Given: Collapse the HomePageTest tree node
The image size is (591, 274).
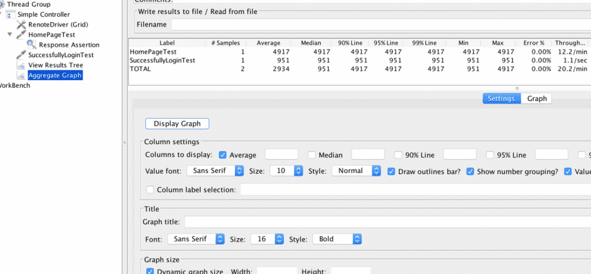Looking at the screenshot, I should coord(10,35).
